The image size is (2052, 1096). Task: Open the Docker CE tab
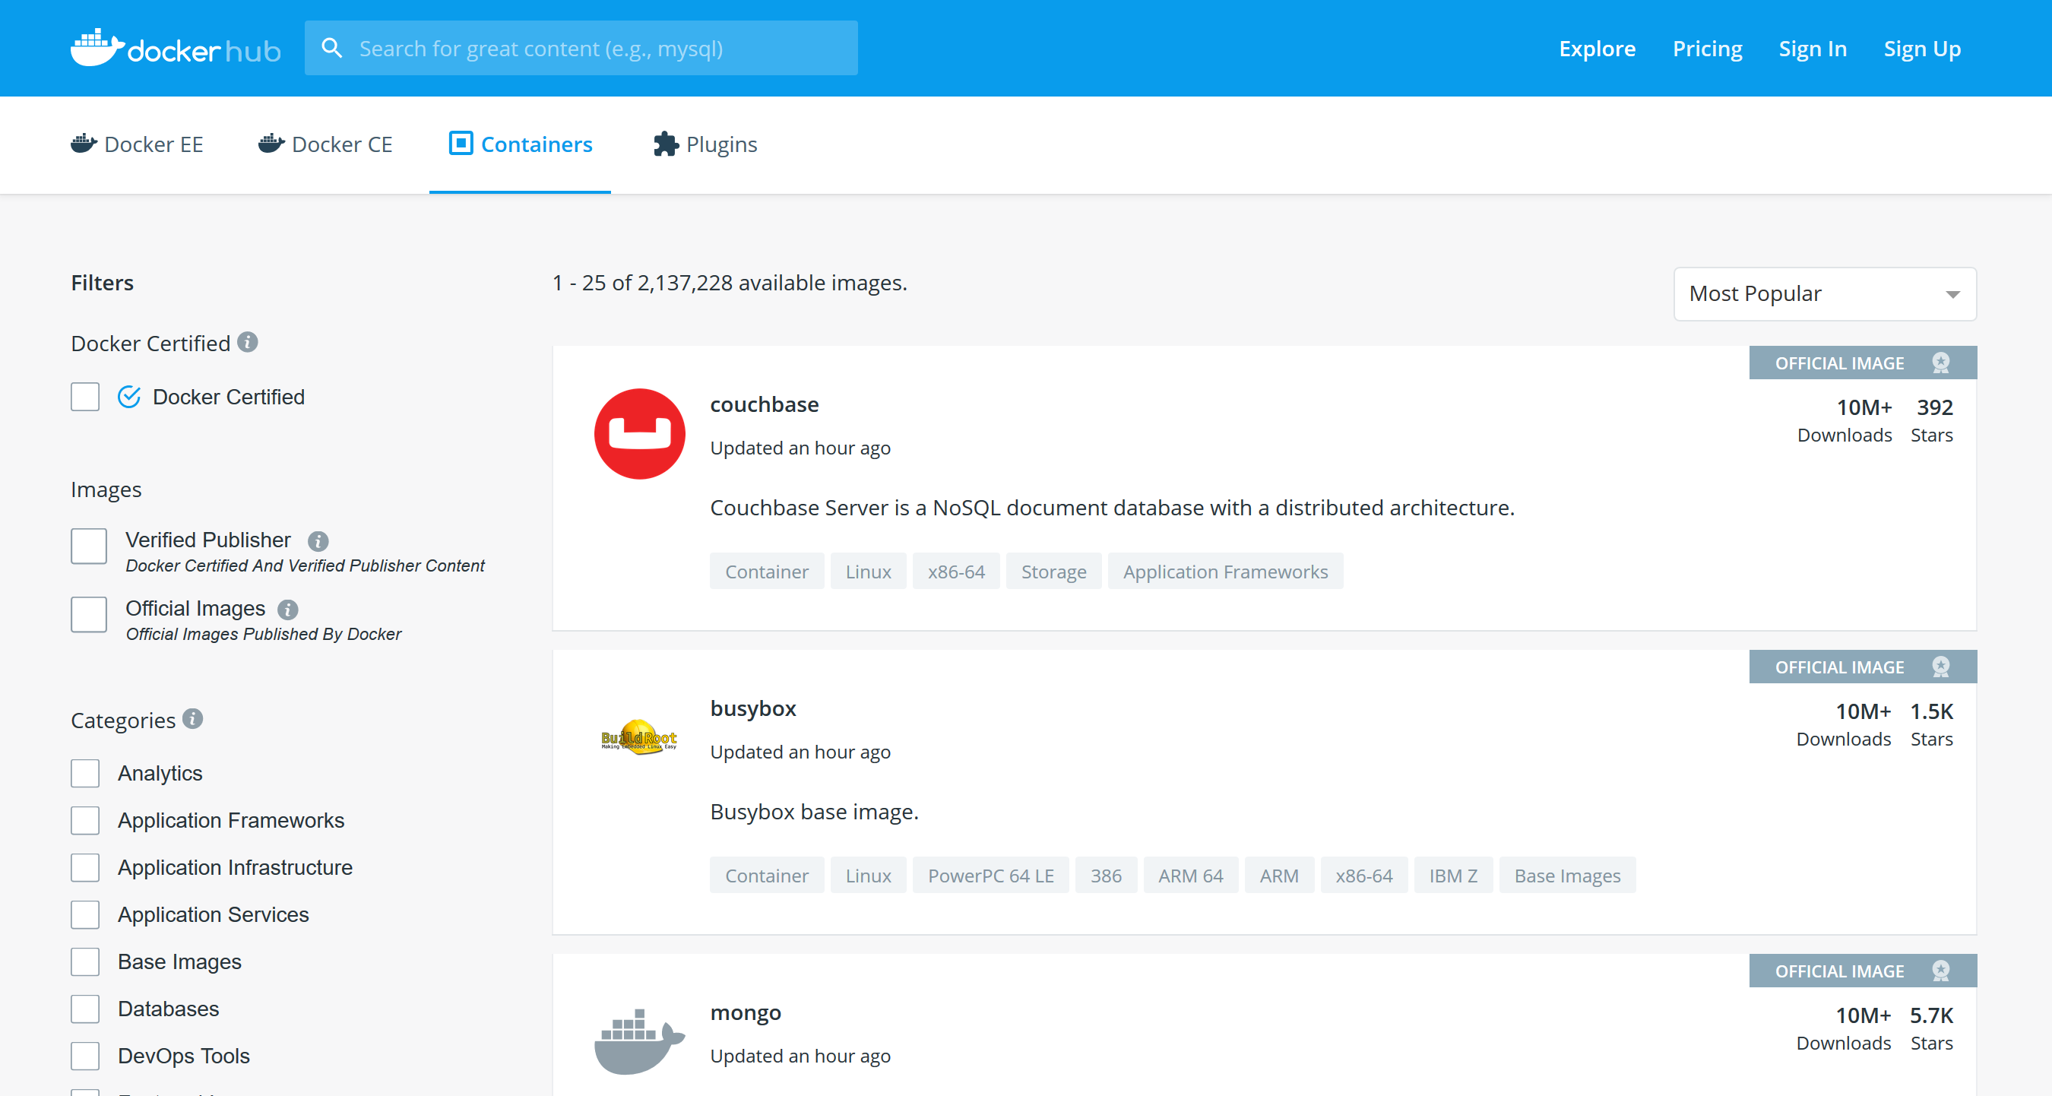coord(325,144)
